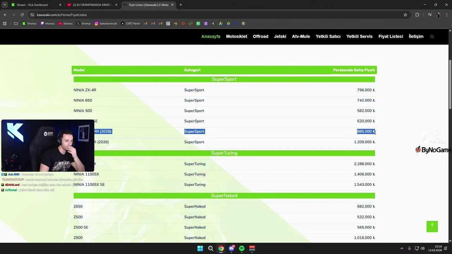Bookmark this page with the star icon
452x254 pixels.
[x=405, y=15]
